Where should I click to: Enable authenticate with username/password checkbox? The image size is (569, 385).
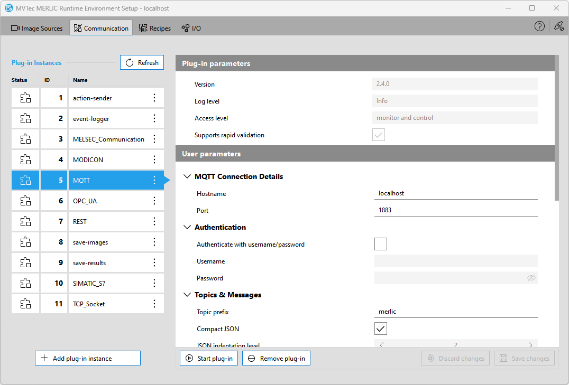coord(380,244)
